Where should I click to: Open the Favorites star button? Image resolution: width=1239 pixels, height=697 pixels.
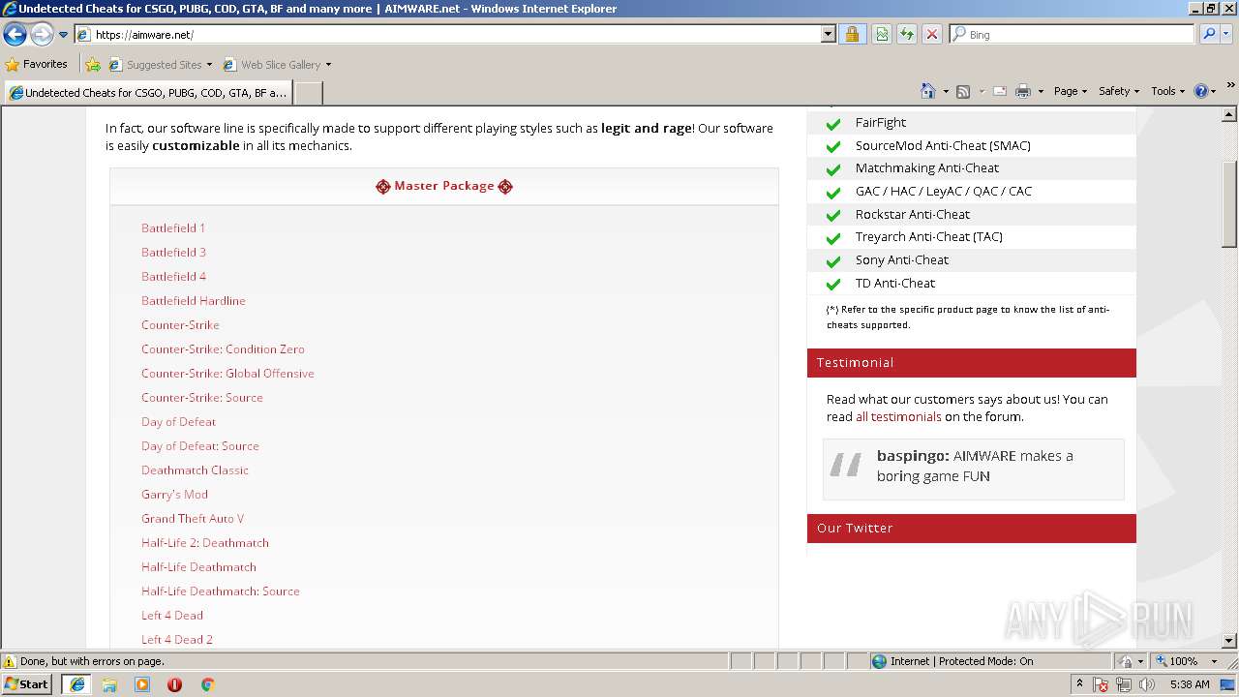pos(37,64)
